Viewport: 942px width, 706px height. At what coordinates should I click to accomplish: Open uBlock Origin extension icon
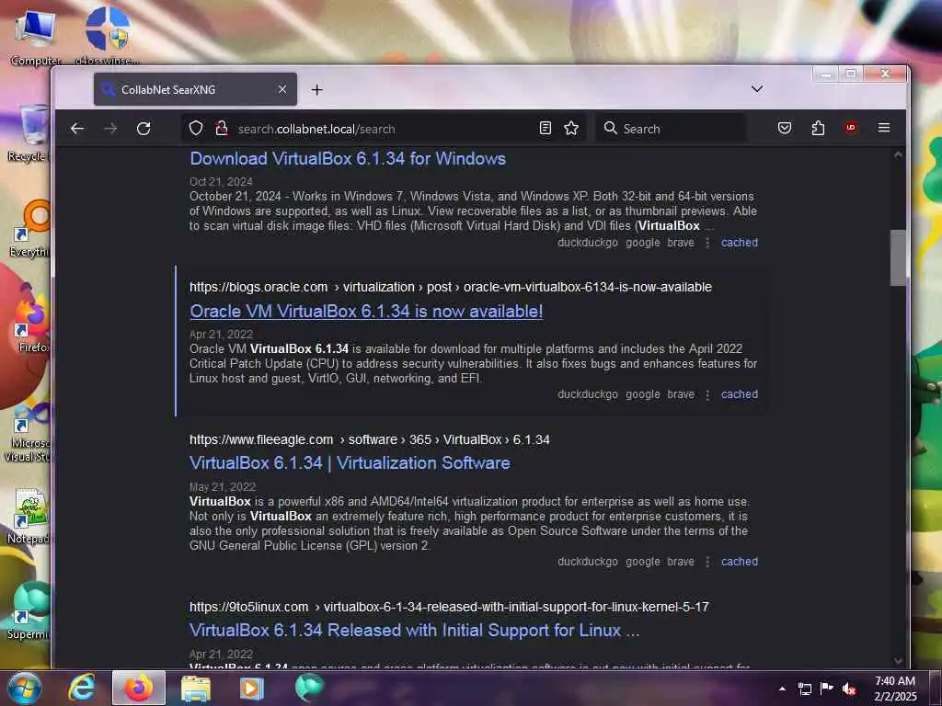pos(851,128)
